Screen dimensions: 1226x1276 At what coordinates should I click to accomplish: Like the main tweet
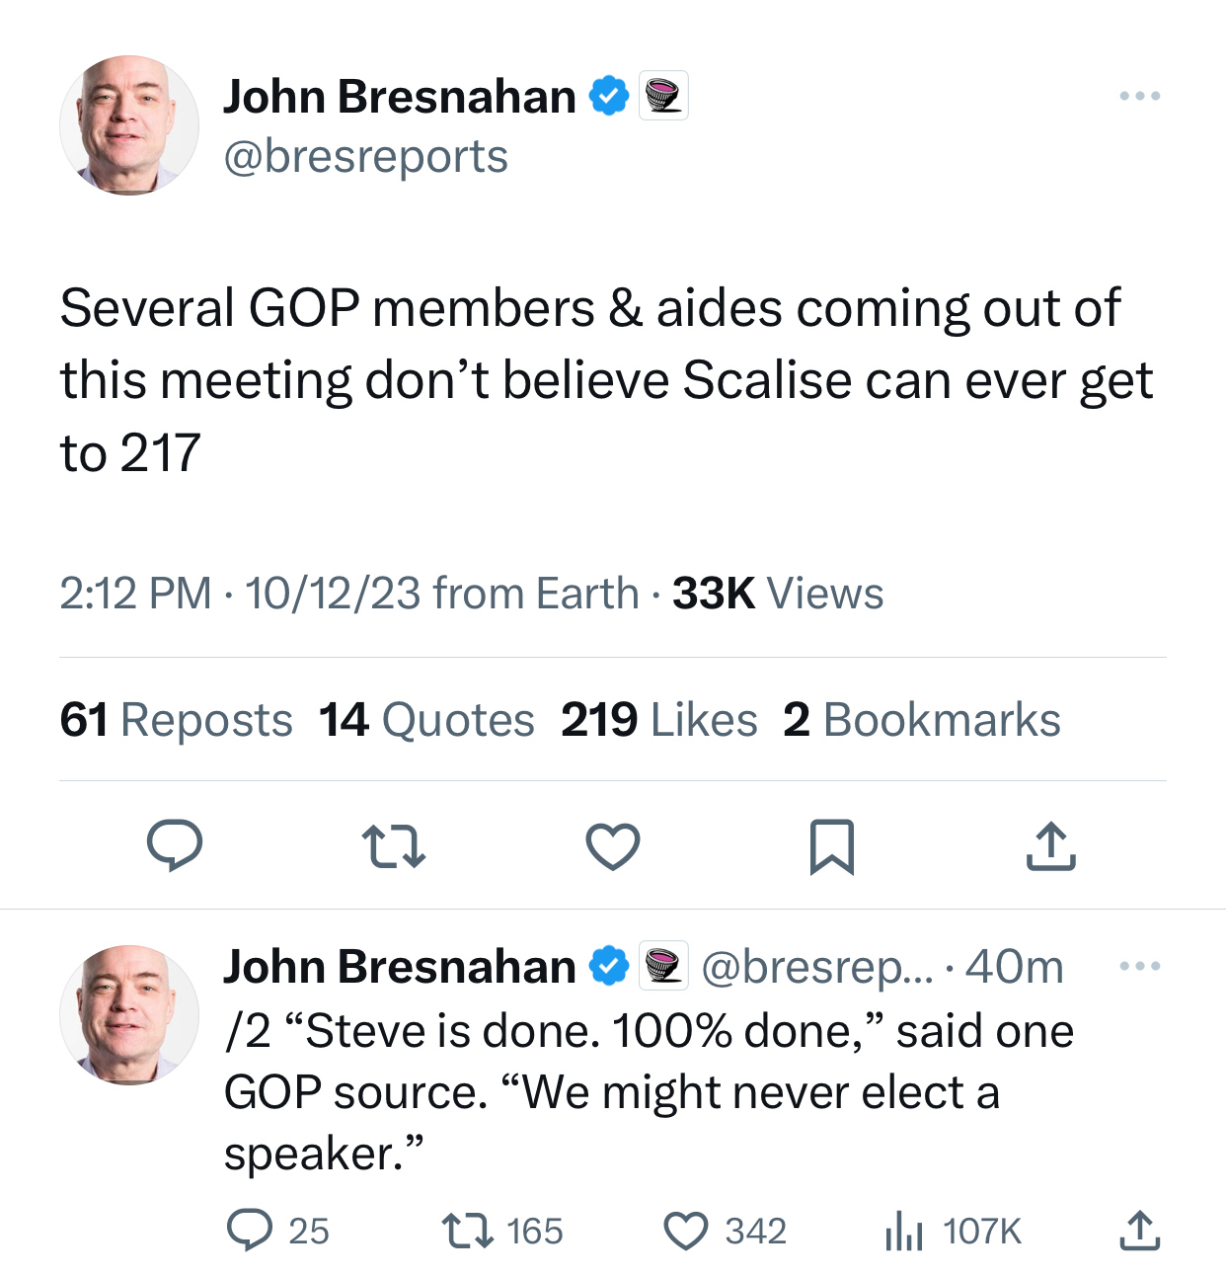pos(613,846)
